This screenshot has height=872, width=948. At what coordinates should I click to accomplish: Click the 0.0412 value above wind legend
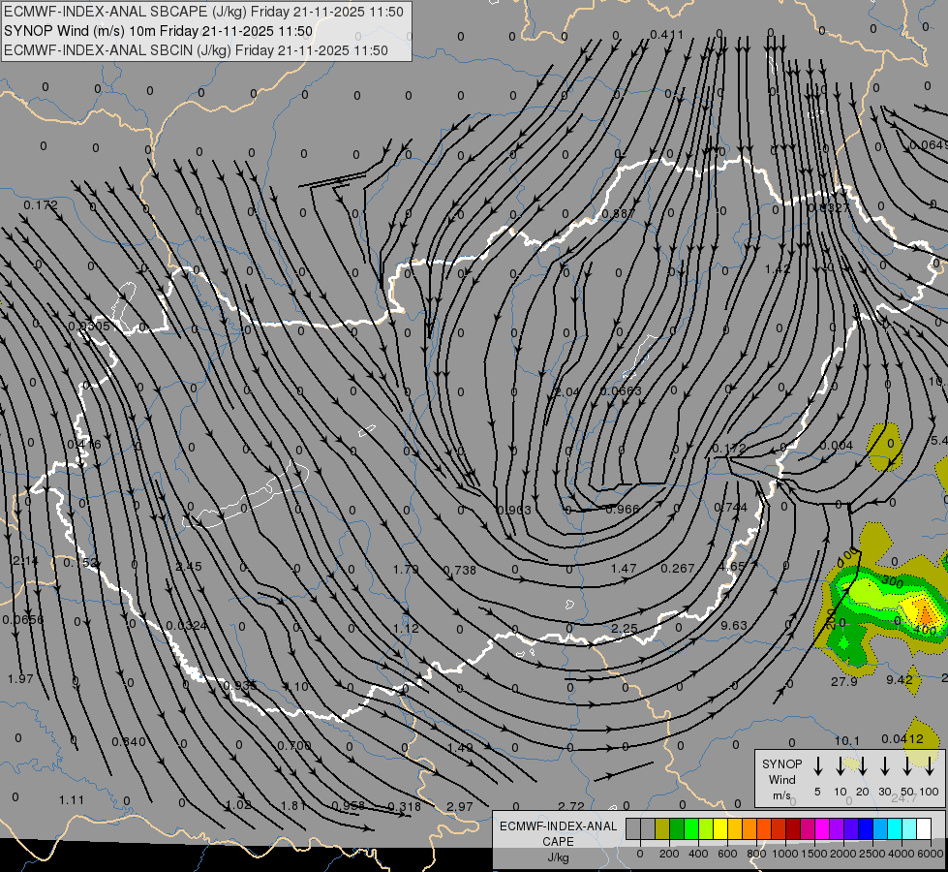pos(902,739)
